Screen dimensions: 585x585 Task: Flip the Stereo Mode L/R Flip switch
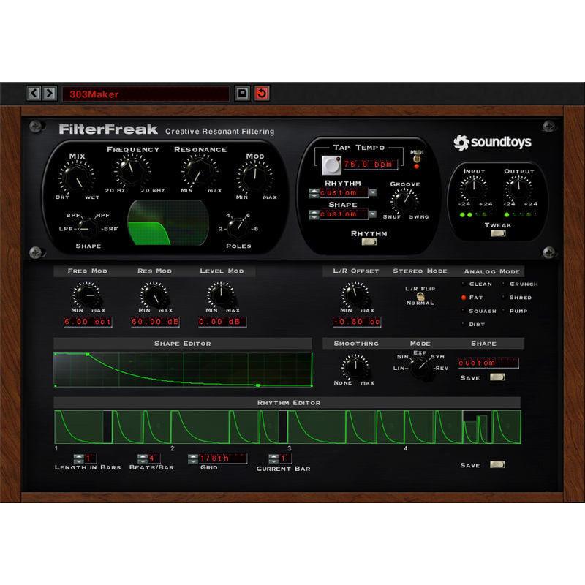(420, 296)
